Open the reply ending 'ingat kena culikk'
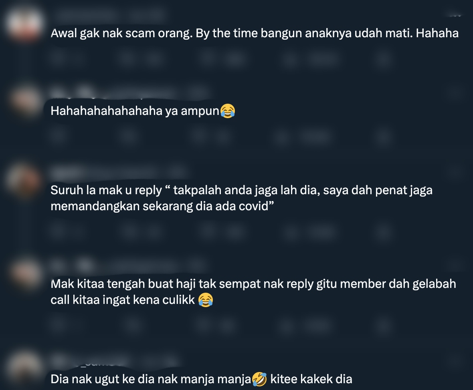473x390 pixels. point(253,292)
